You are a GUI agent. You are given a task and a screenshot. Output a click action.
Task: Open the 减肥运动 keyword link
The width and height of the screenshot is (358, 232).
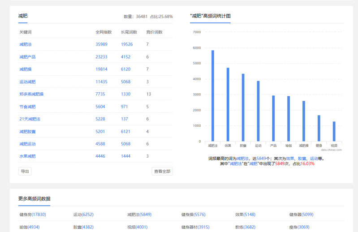coord(27,144)
